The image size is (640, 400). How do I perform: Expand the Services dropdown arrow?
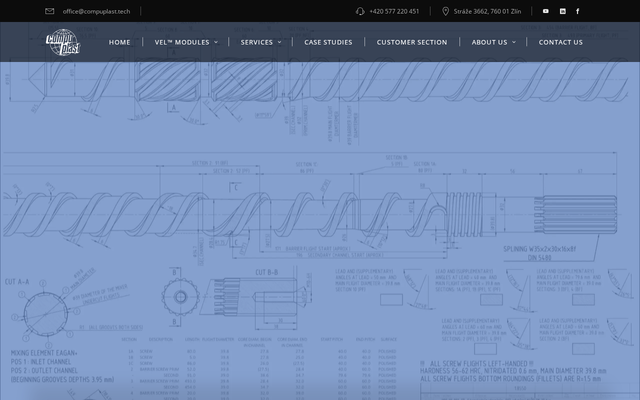[279, 42]
